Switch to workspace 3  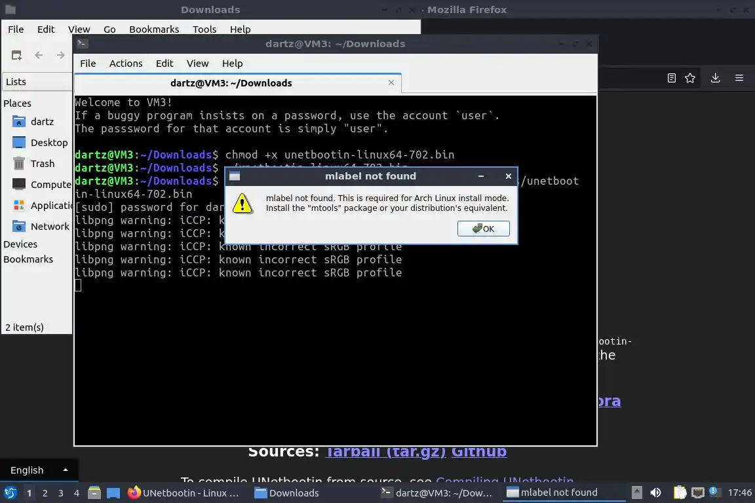pos(61,493)
